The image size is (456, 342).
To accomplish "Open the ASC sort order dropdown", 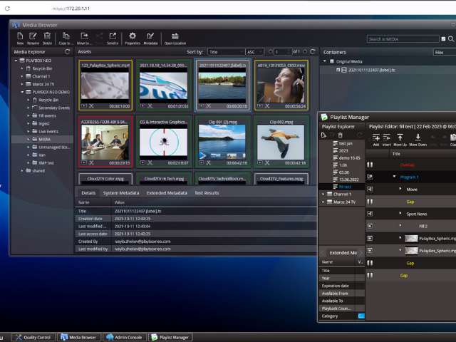I will 255,52.
